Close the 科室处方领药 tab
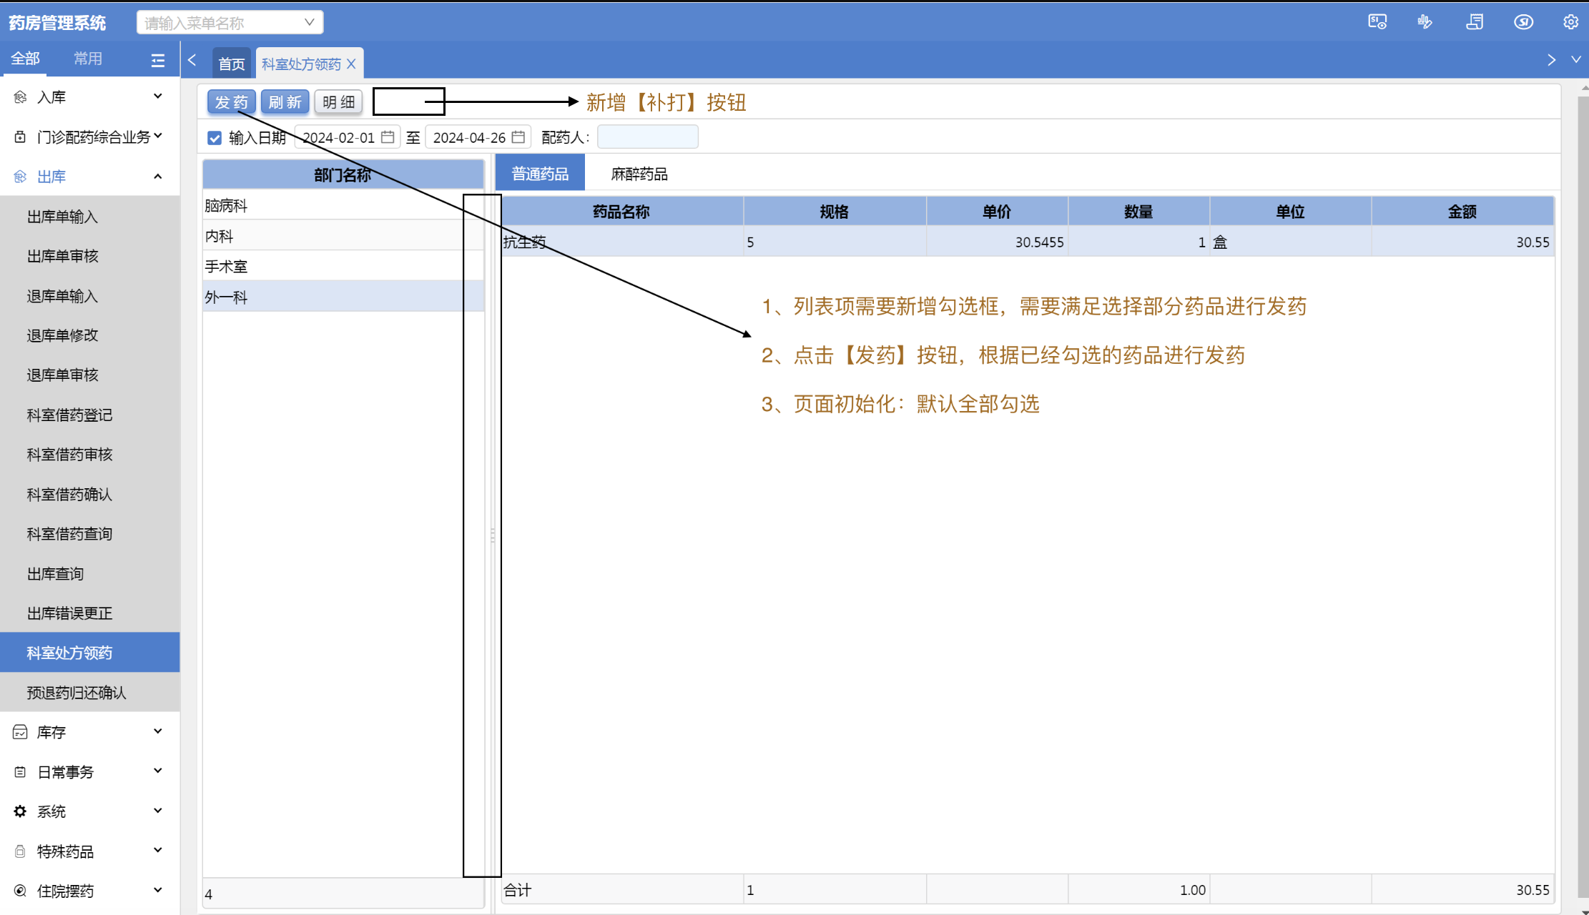 (351, 64)
